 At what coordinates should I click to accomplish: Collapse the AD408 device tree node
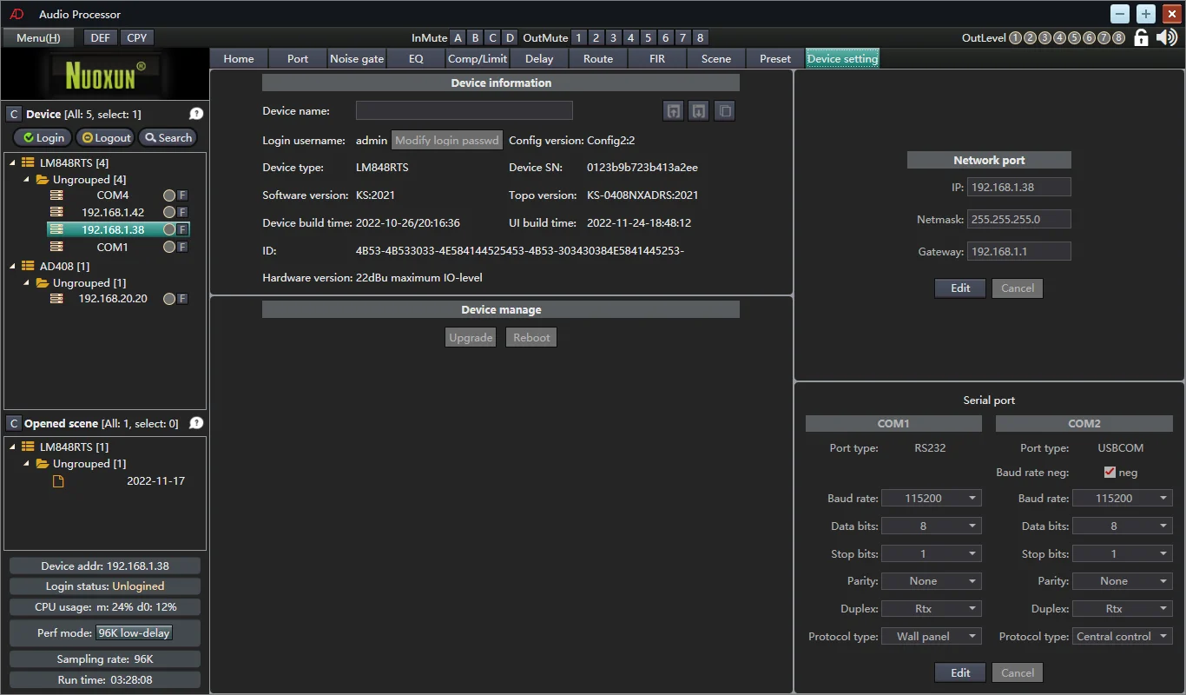(13, 267)
